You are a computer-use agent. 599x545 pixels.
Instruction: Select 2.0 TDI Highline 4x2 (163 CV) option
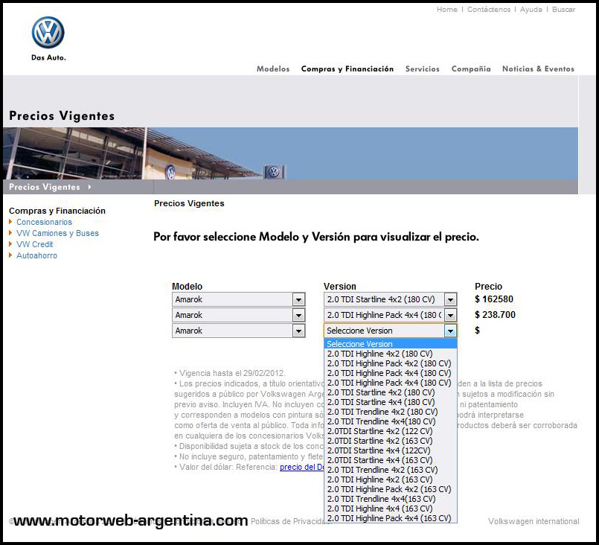(x=391, y=479)
